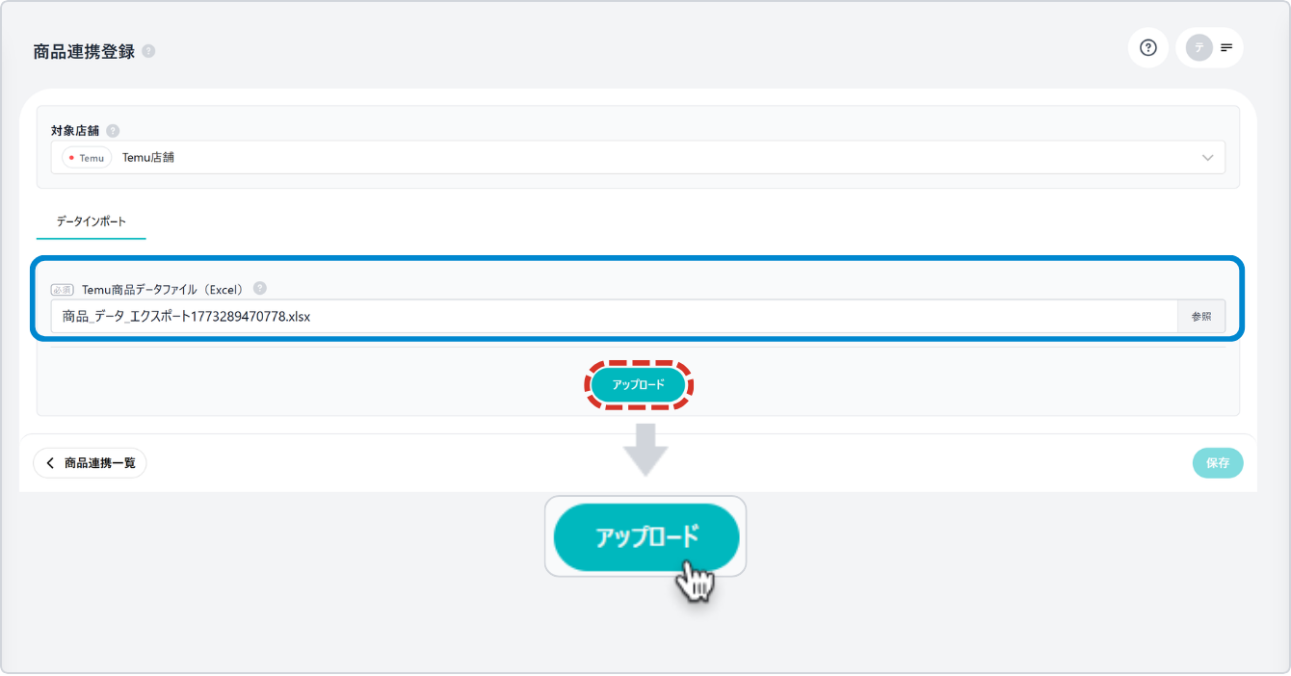
Task: Open the menu lines icon beside avatar
Action: (1226, 47)
